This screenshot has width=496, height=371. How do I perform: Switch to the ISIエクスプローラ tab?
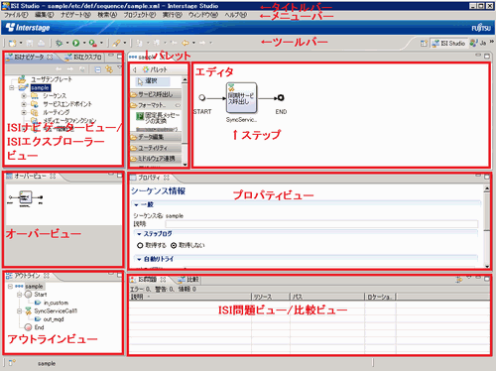pyautogui.click(x=83, y=58)
